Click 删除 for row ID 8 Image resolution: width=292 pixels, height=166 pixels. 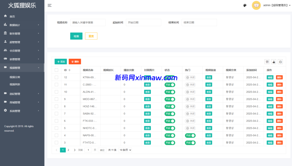[x=279, y=106]
